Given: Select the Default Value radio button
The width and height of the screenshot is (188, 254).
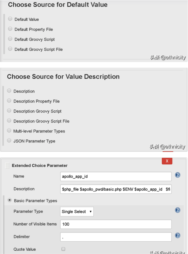Looking at the screenshot, I should [x=10, y=18].
